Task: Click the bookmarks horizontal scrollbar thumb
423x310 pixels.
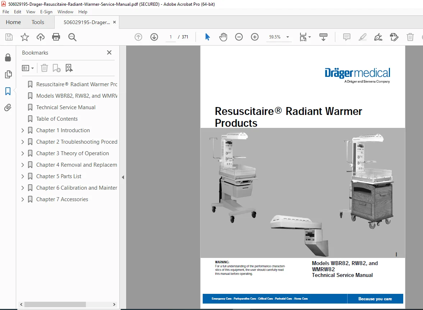Action: [x=55, y=304]
